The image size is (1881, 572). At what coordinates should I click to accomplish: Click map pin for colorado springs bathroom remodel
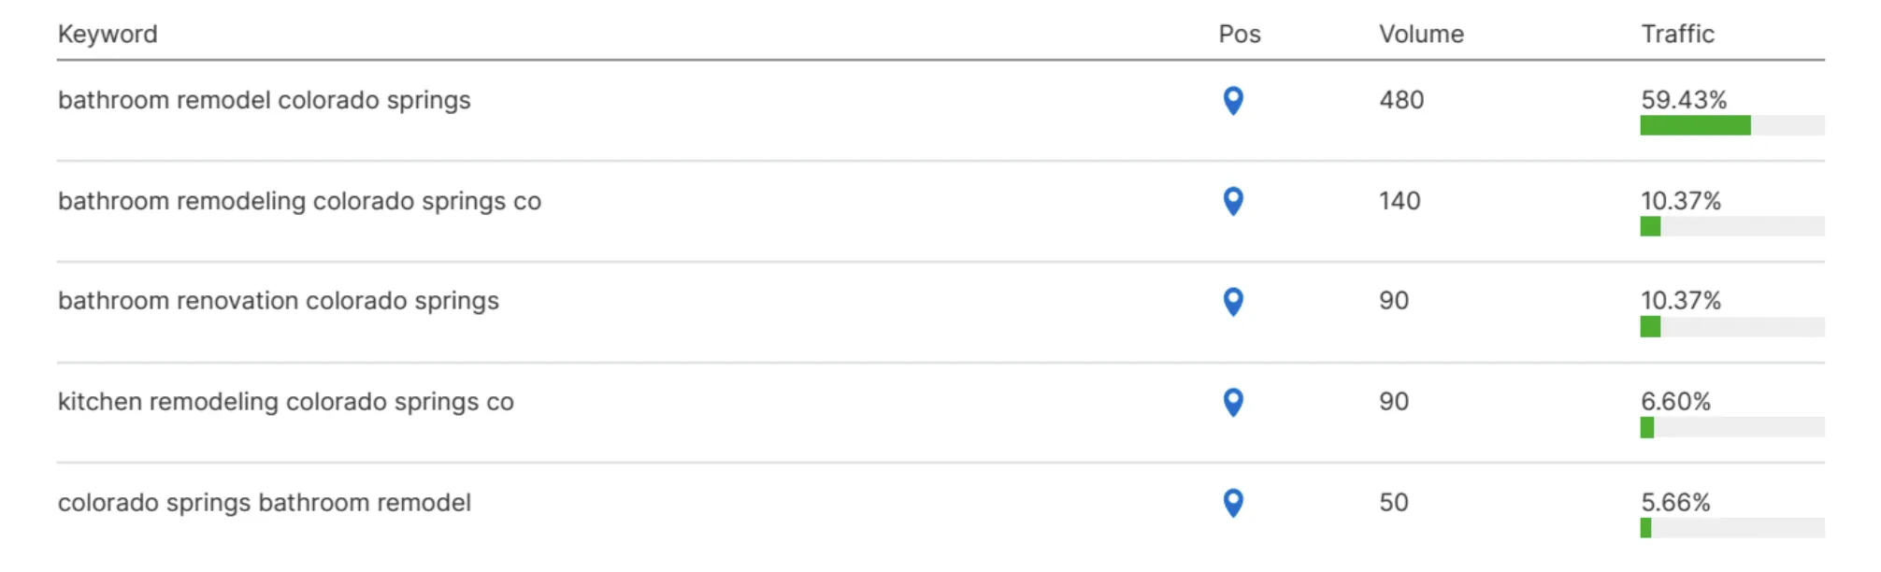pyautogui.click(x=1233, y=503)
